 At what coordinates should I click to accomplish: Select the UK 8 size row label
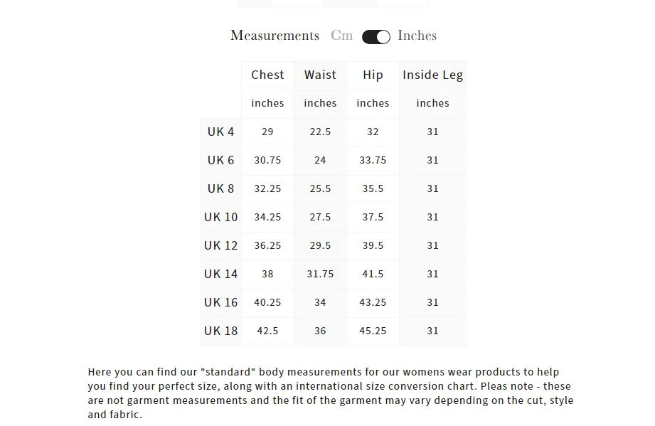click(x=220, y=188)
